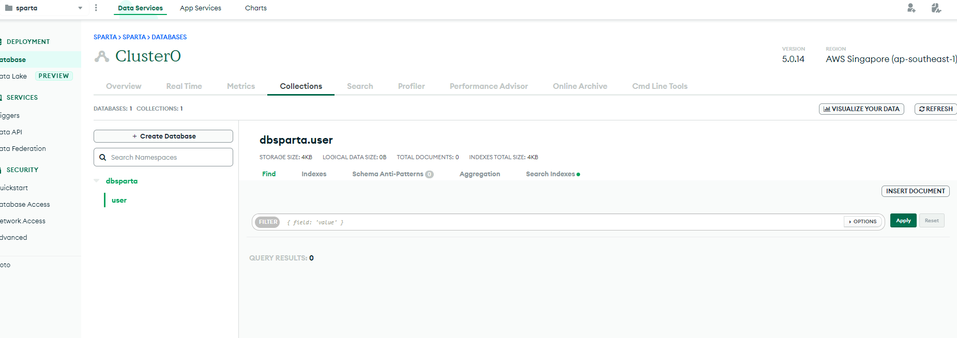Click the REFRESH button
Screen dimensions: 957x338
[x=936, y=109]
